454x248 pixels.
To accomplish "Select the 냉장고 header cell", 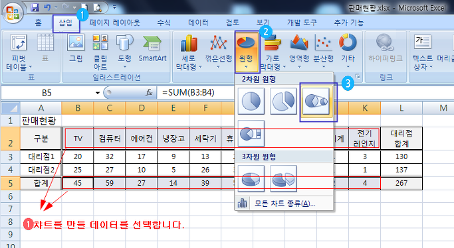I will point(173,139).
